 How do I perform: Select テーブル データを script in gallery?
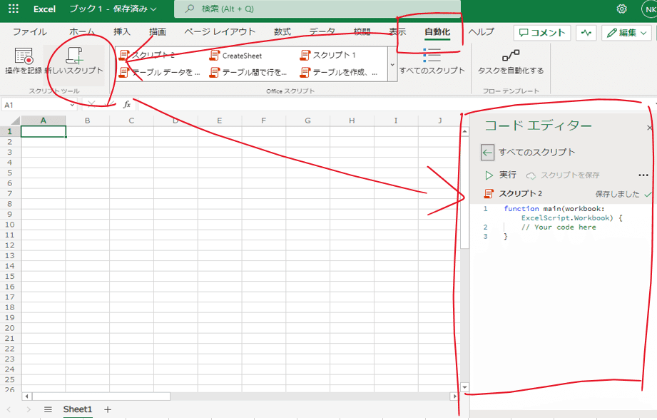pyautogui.click(x=159, y=73)
